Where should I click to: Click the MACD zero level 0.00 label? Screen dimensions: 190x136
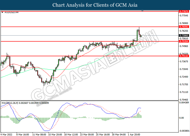[x=182, y=118]
